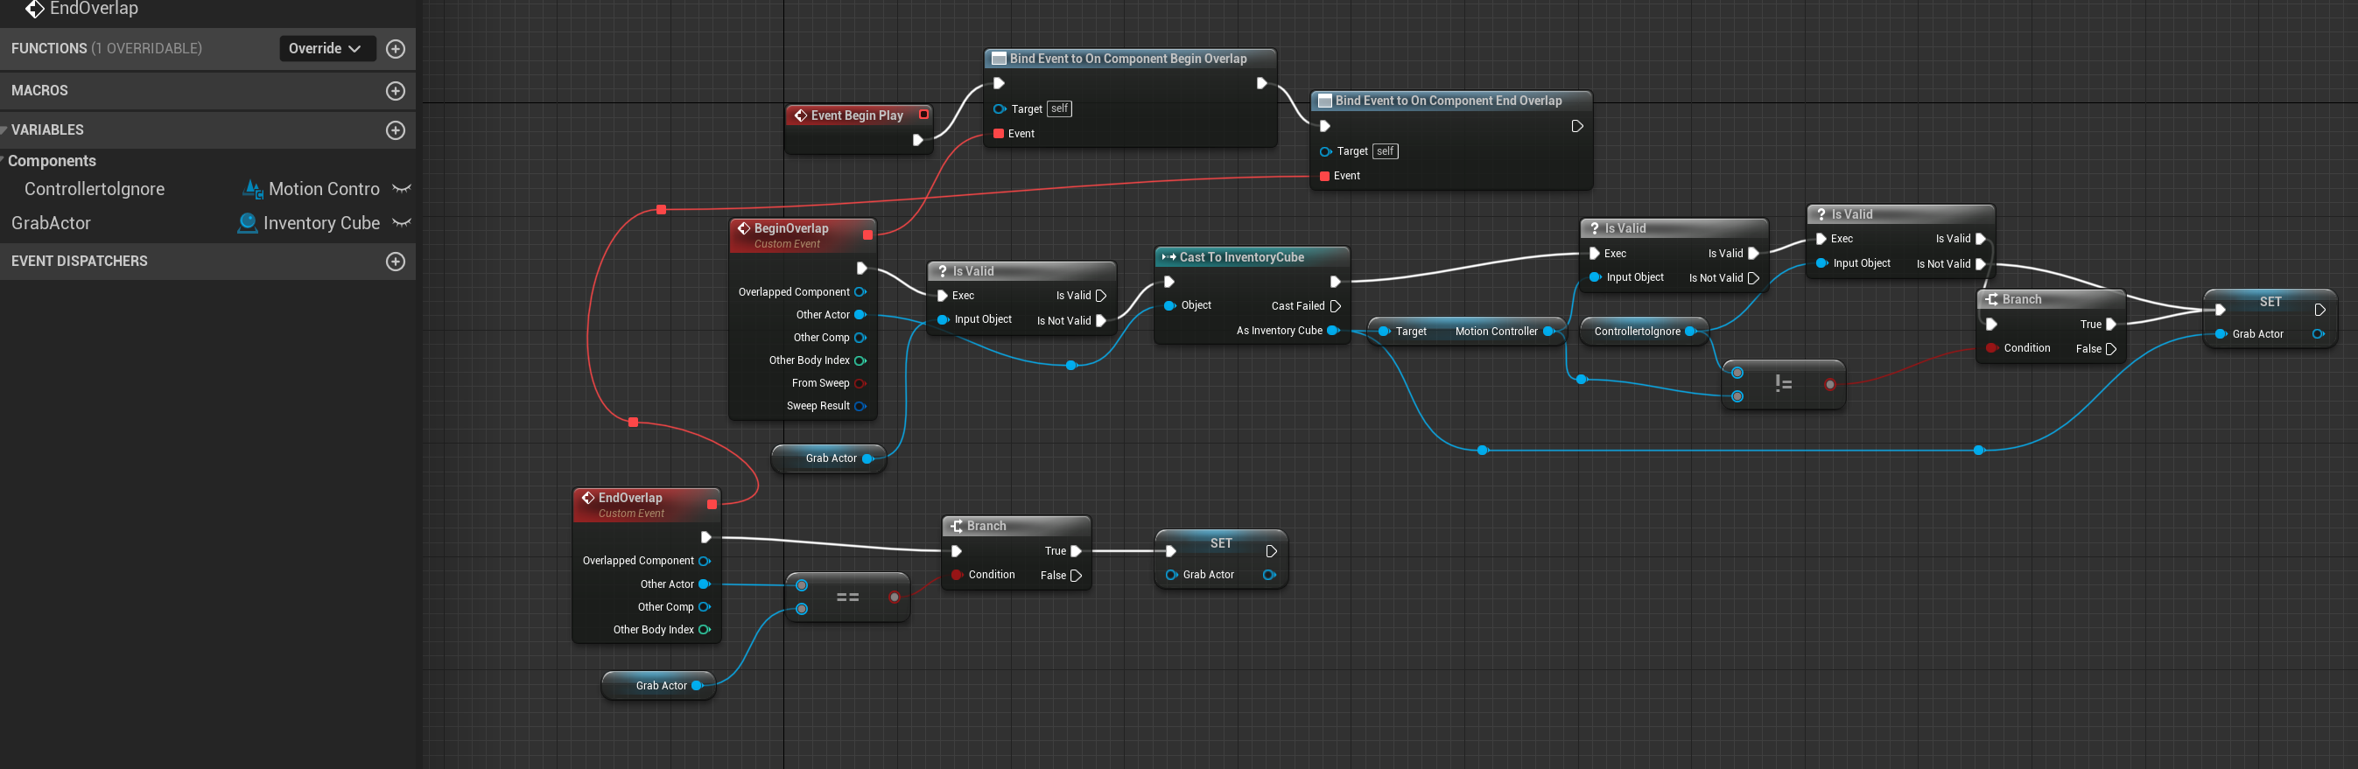
Task: Click EndOverlap's Other Comp pin
Action: (x=705, y=607)
